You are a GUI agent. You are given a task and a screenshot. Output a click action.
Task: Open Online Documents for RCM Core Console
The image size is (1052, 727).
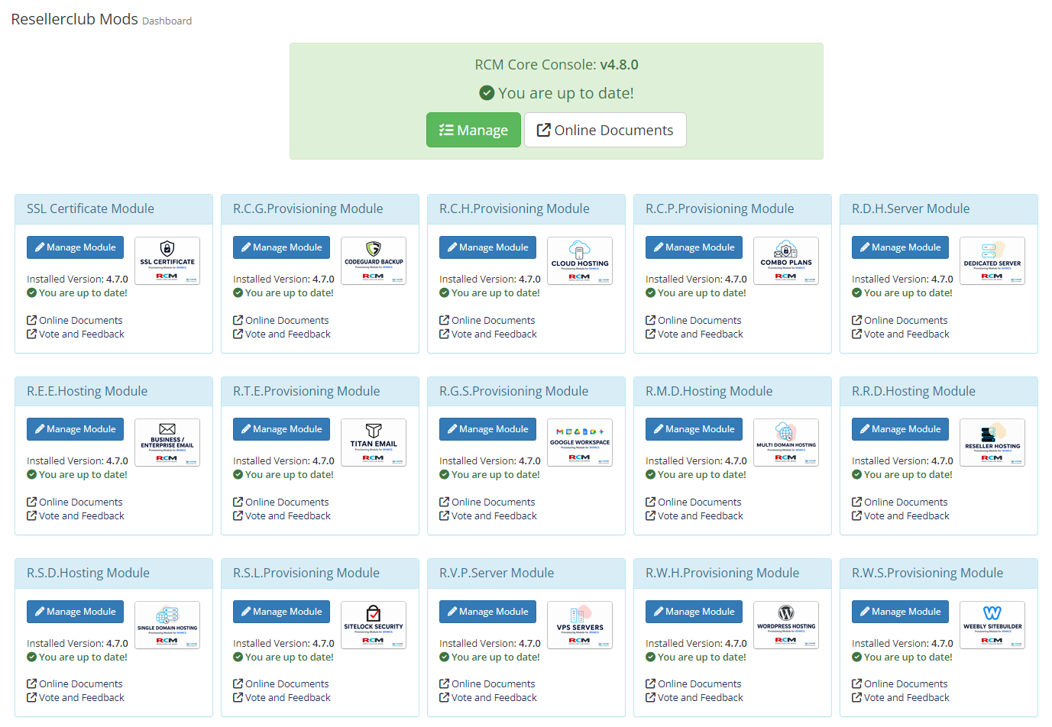(605, 130)
